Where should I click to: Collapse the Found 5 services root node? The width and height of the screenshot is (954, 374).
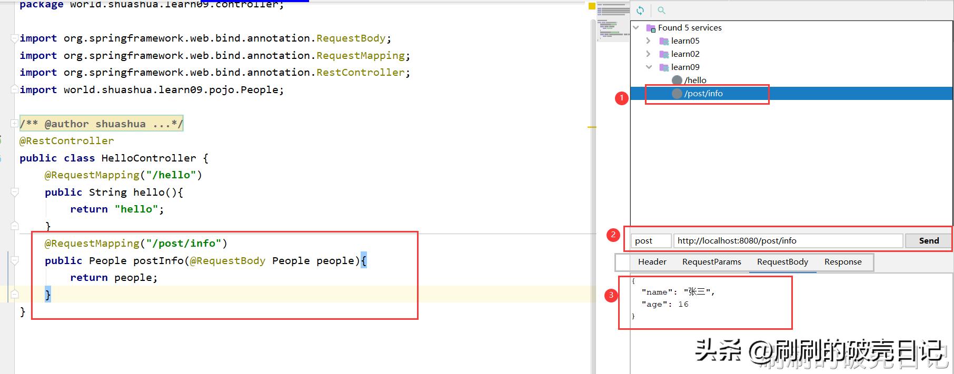point(636,27)
